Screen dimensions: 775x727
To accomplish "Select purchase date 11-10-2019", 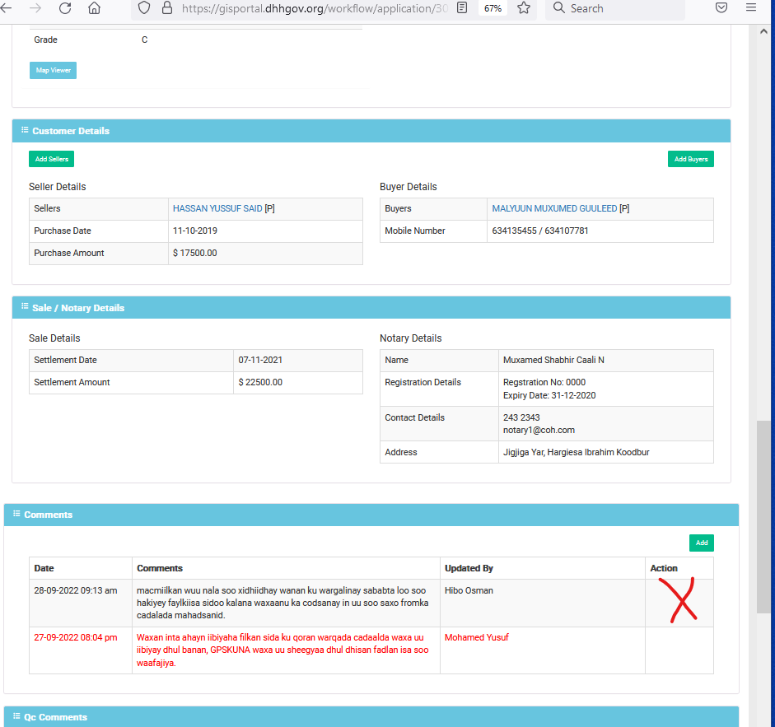I will (194, 231).
